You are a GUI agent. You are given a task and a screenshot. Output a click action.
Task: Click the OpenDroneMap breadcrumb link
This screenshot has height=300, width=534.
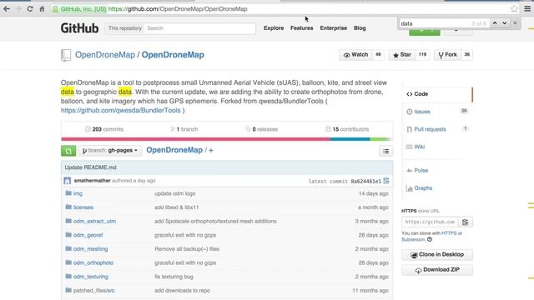(174, 150)
